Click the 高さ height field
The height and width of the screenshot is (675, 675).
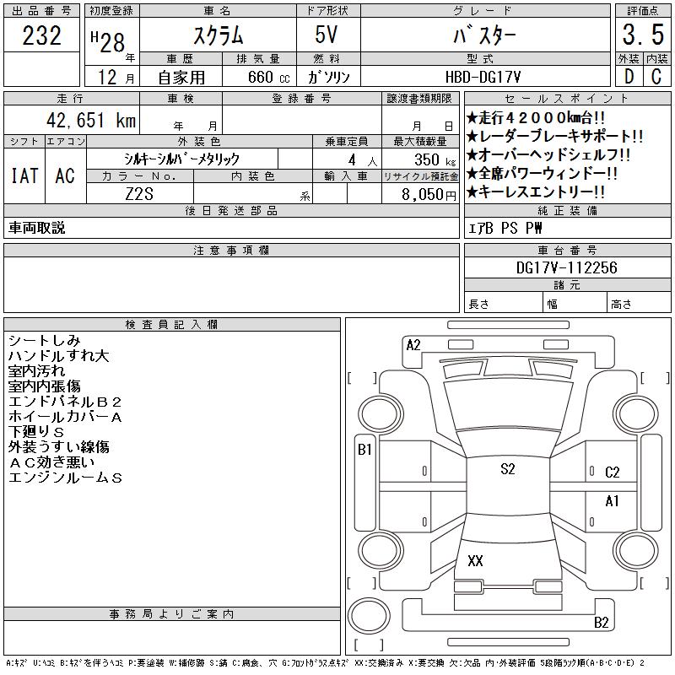click(639, 303)
